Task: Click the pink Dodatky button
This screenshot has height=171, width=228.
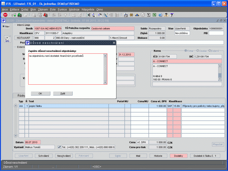Action: pyautogui.click(x=178, y=156)
